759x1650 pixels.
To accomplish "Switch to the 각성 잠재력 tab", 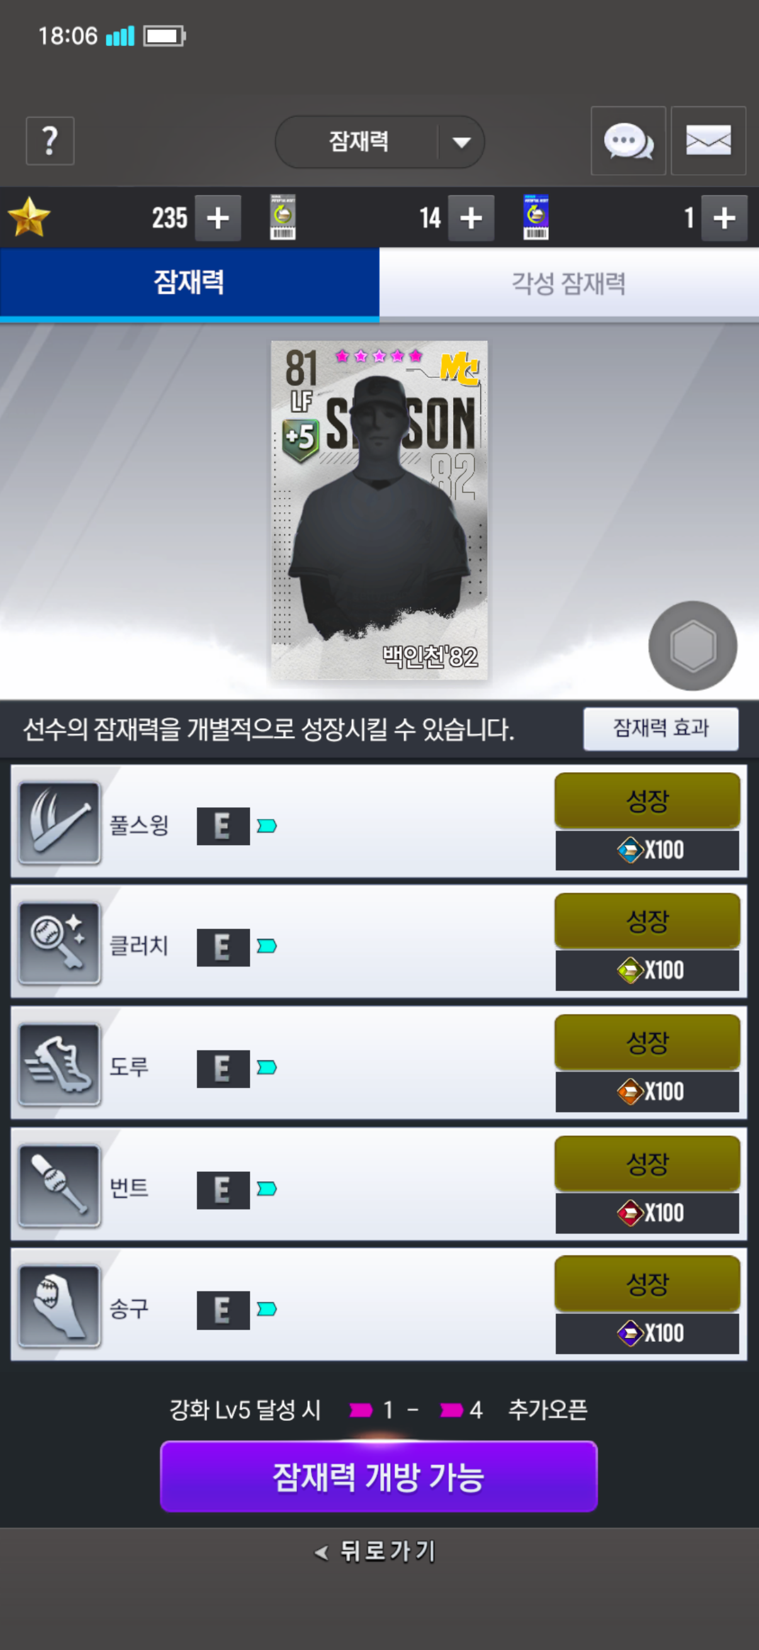I will point(569,283).
